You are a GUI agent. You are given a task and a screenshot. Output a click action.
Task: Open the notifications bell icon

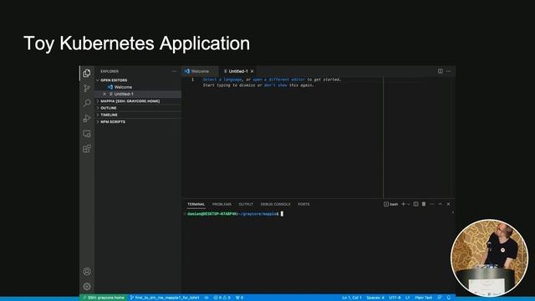point(449,298)
